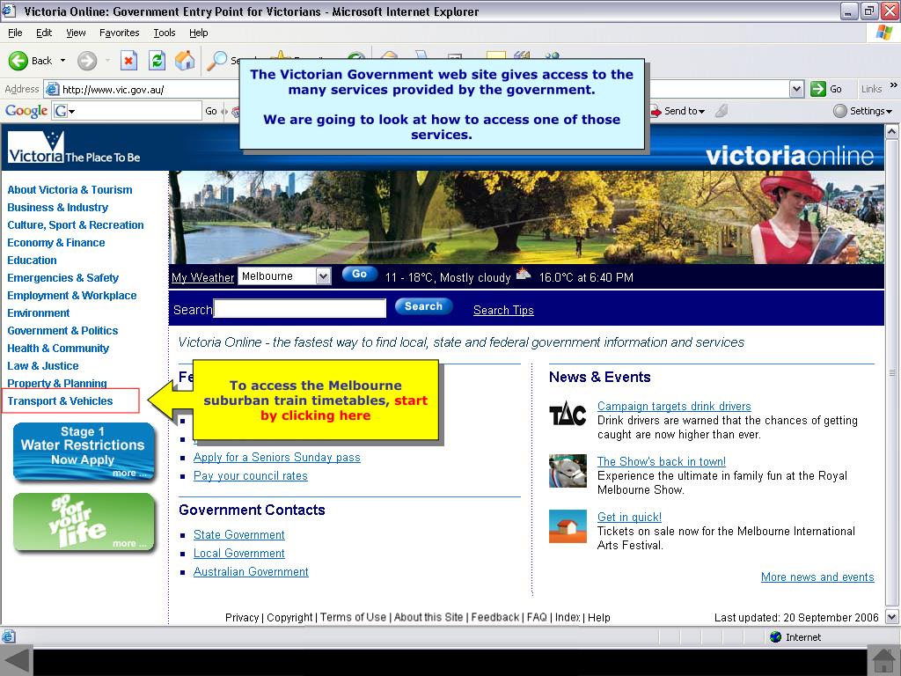This screenshot has height=676, width=901.
Task: Open Apply for a Seniors Sunday pass
Action: click(277, 457)
